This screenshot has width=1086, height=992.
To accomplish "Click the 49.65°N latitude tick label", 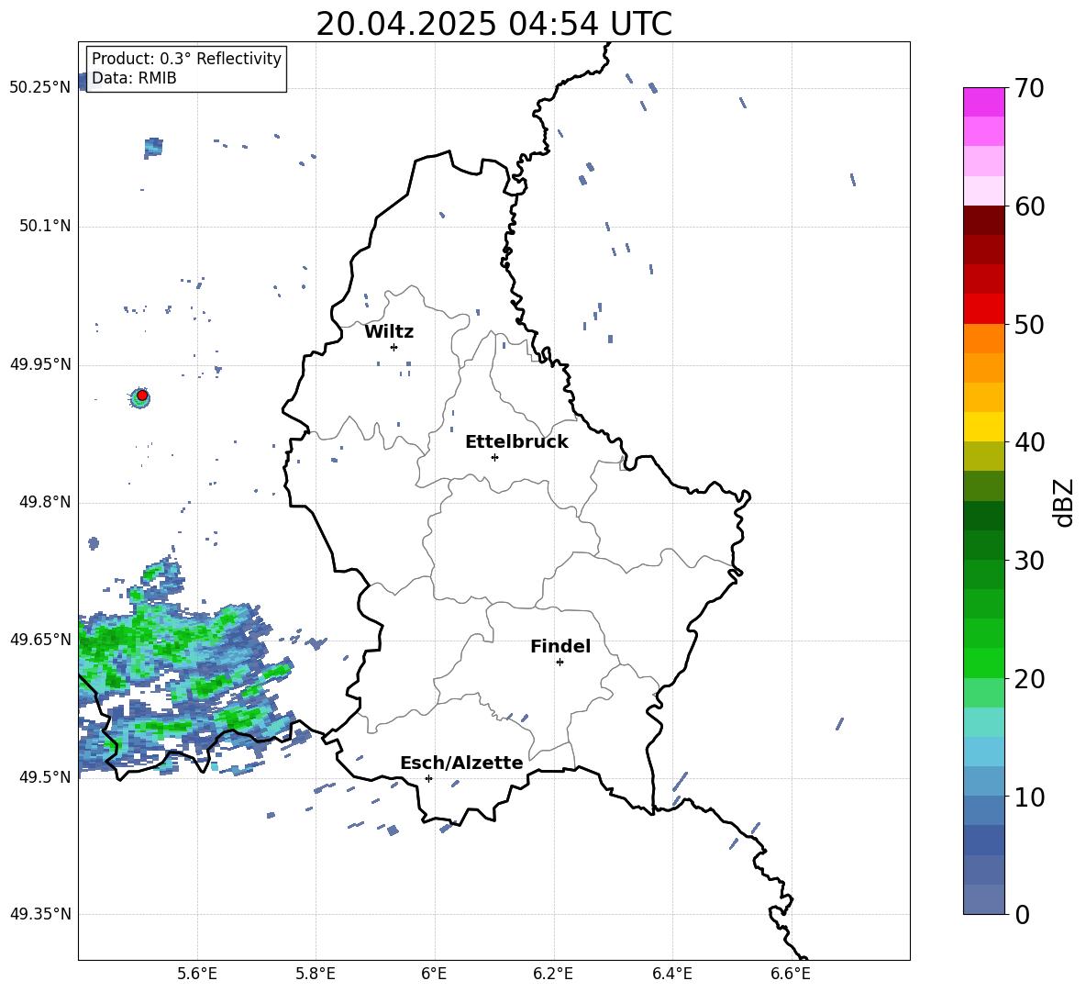I will point(40,640).
